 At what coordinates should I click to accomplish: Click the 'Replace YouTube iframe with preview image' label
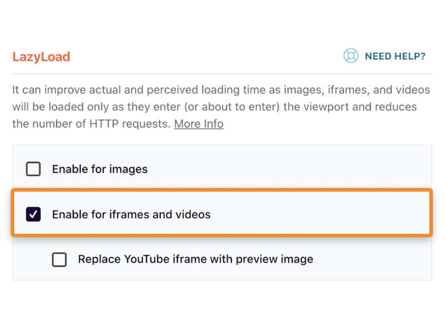pos(196,259)
